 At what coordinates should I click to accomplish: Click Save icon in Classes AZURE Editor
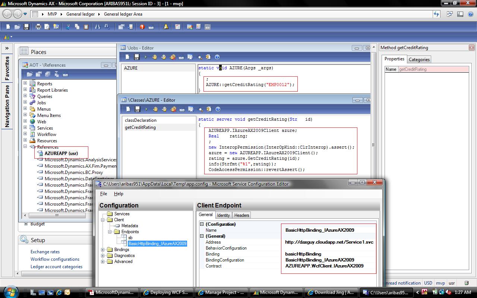pyautogui.click(x=137, y=109)
